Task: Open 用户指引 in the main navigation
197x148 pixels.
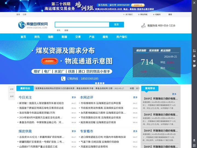Action: click(x=122, y=37)
